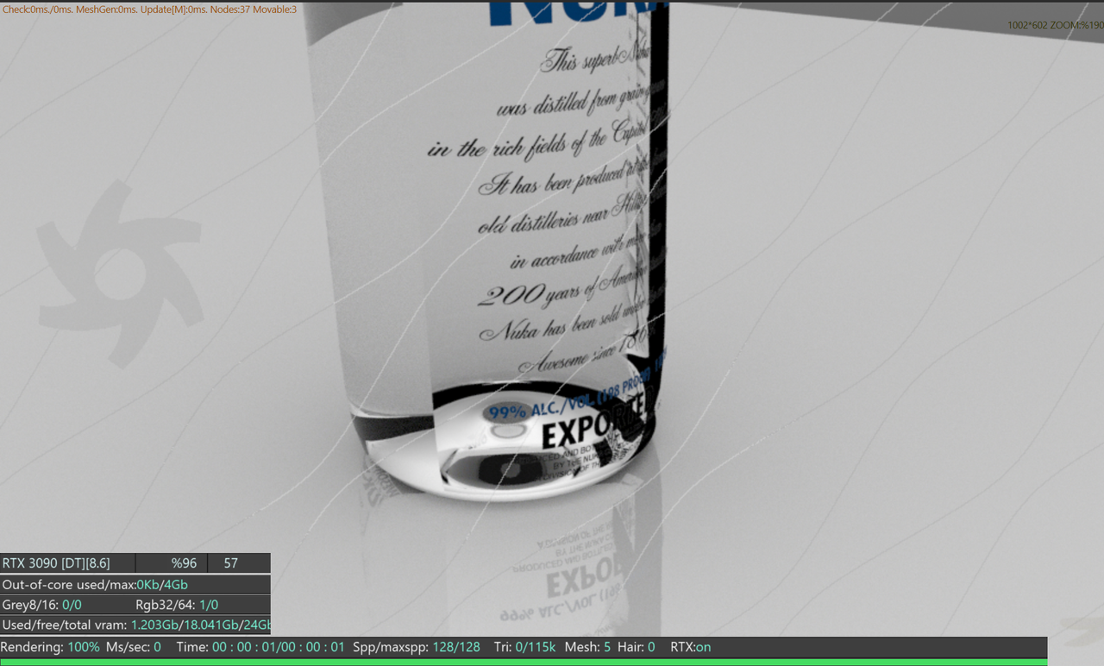Click the 'Ms/sec: 0' status entry
Screen dimensions: 1104x666
click(134, 647)
